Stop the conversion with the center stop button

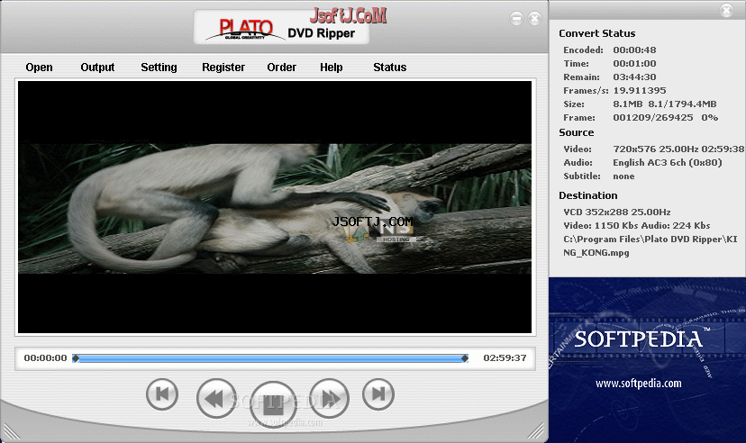click(273, 404)
